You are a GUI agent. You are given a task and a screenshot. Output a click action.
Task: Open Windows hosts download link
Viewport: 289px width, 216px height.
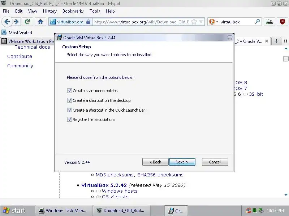click(x=120, y=191)
